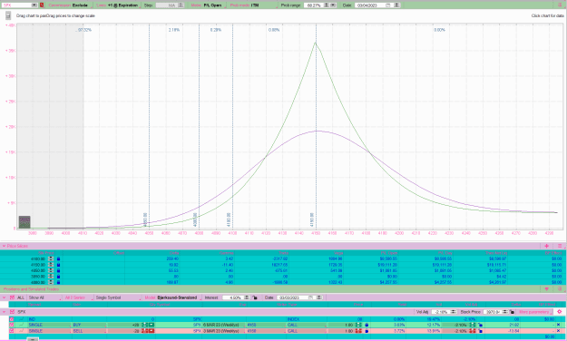
Task: Click the More parameters link
Action: click(x=534, y=312)
